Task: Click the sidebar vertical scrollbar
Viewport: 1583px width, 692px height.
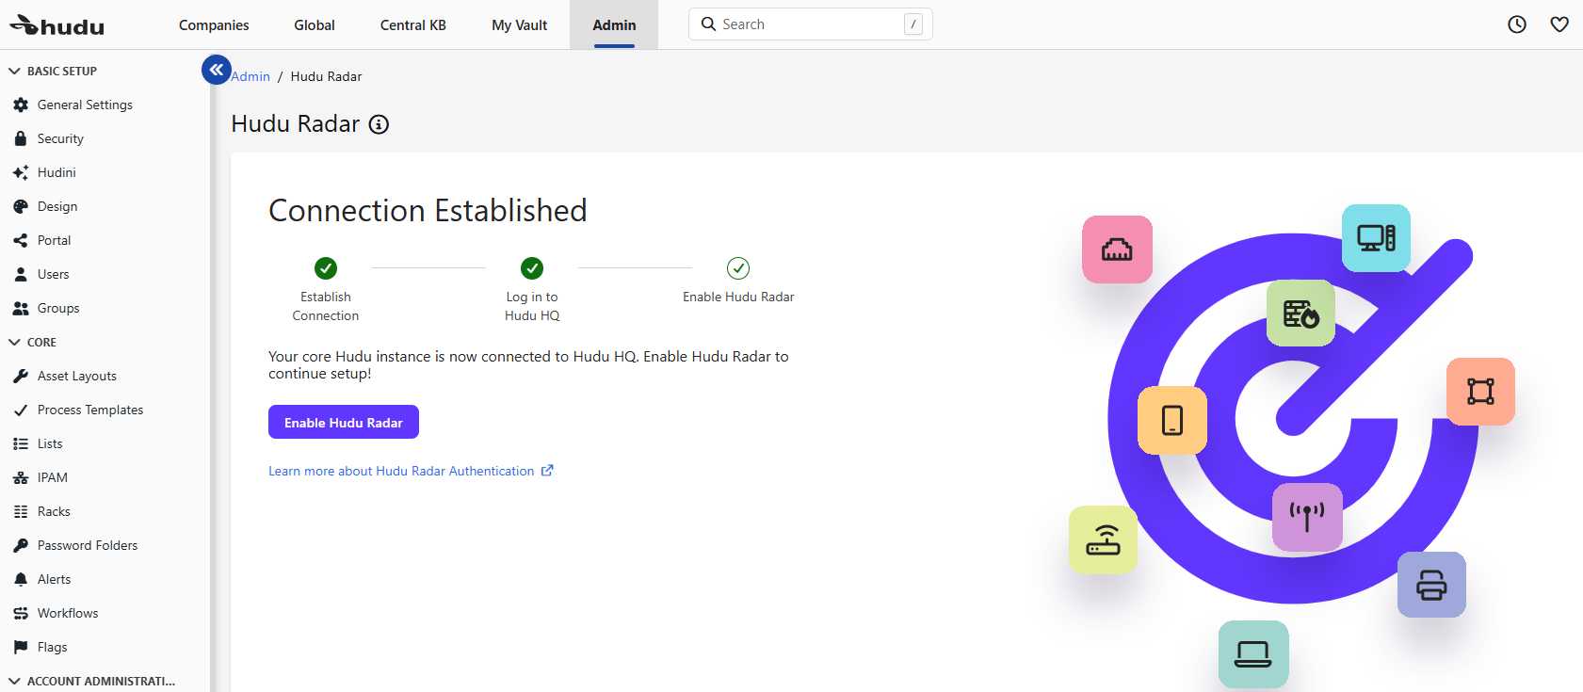Action: (213, 372)
